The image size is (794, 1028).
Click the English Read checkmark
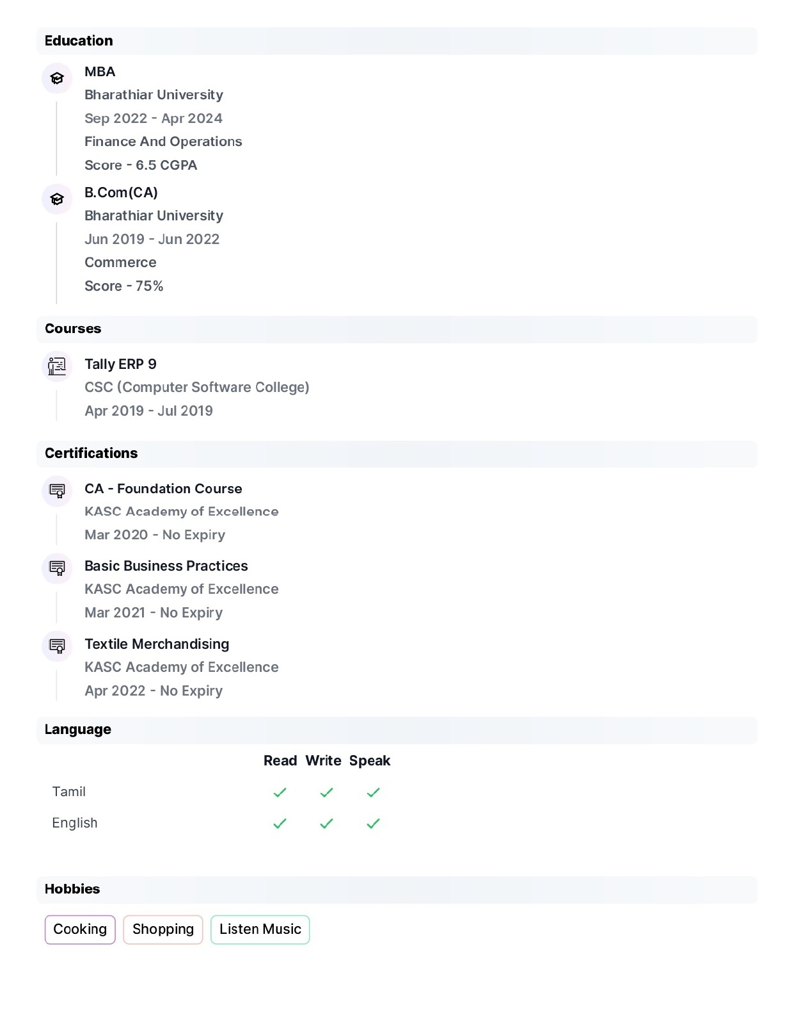(x=280, y=823)
